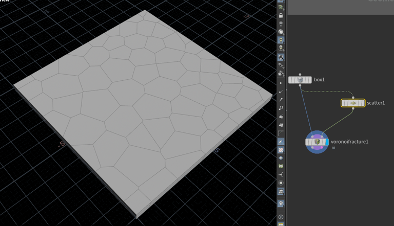
Task: Toggle display primitive normals icon
Action: click(281, 117)
